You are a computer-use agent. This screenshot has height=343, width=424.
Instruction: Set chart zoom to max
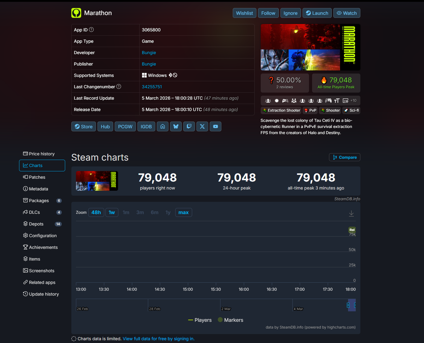tap(183, 212)
